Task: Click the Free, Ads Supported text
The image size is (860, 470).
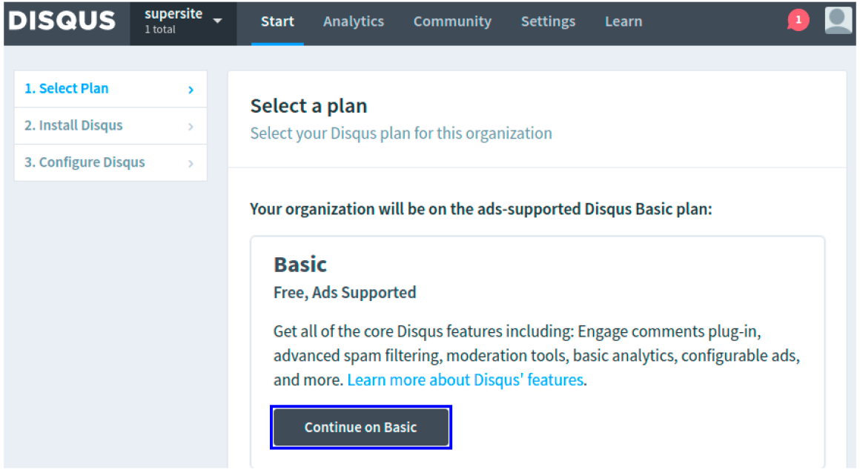Action: point(345,292)
